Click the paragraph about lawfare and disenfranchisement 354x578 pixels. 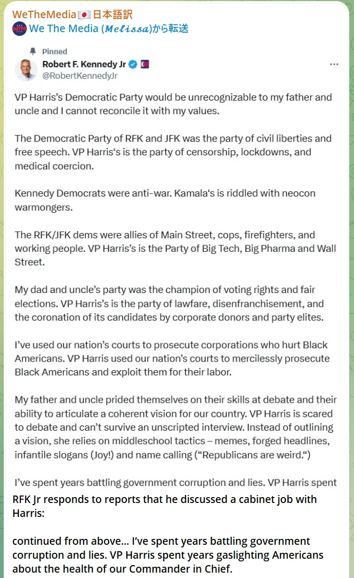click(169, 303)
